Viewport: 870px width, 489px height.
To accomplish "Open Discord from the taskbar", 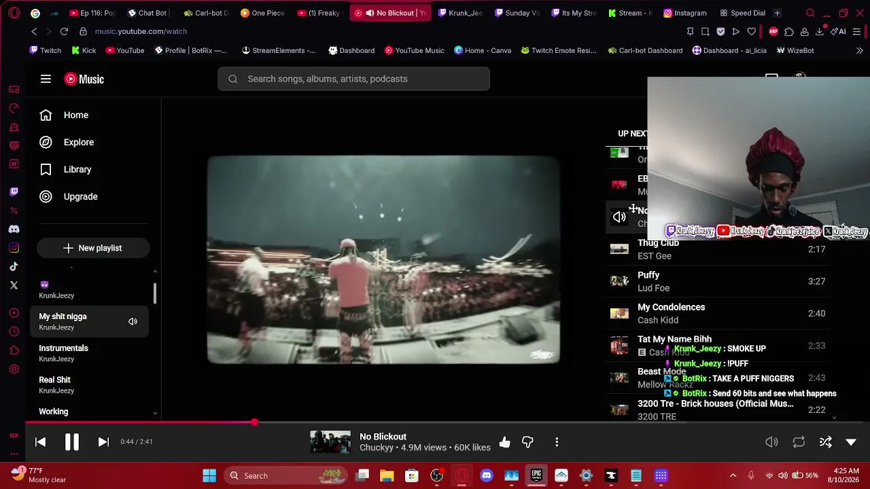I will (x=487, y=475).
